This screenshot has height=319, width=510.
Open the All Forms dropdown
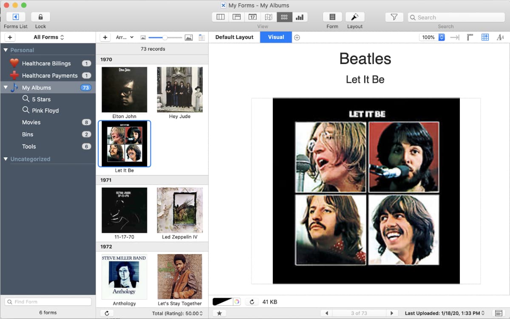[x=48, y=37]
